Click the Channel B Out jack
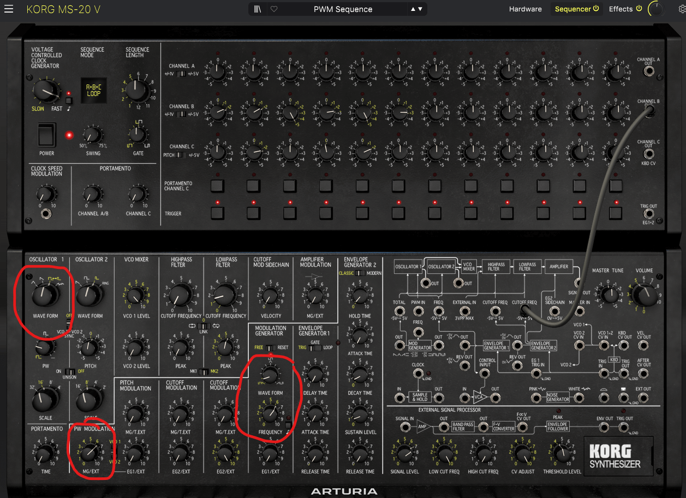This screenshot has height=498, width=686. tap(649, 111)
